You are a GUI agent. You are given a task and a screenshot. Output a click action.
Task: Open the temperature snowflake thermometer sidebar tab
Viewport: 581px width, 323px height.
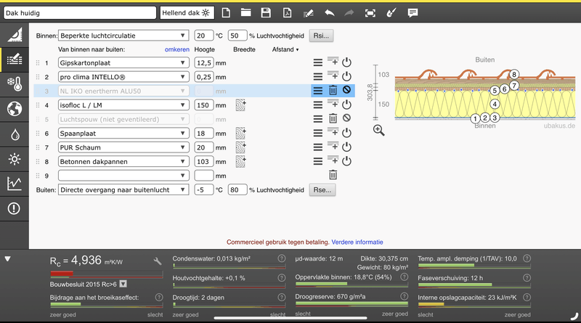[15, 84]
